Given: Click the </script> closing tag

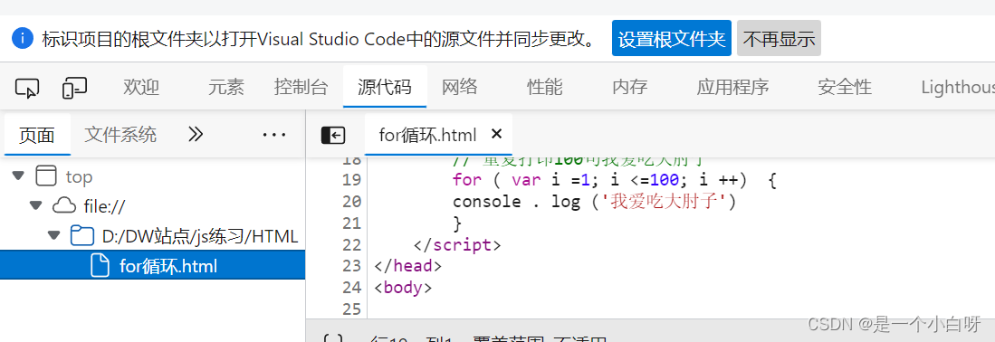Looking at the screenshot, I should (x=457, y=245).
